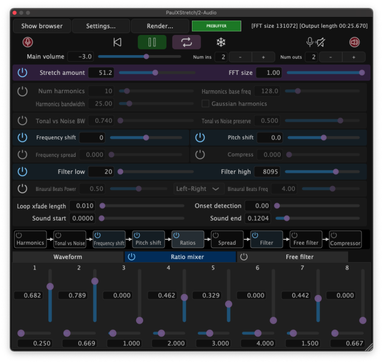Click the microphone passthrough mute icon
The height and width of the screenshot is (363, 383).
coord(315,42)
